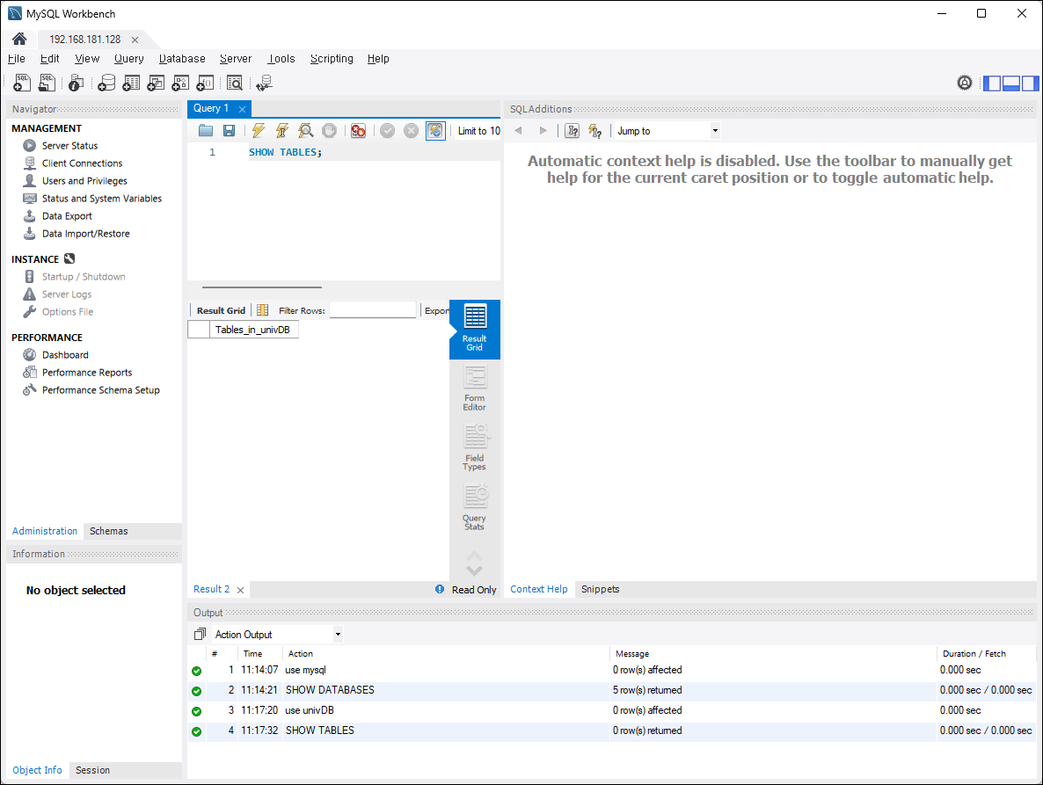The image size is (1043, 785).
Task: Create a new stored procedure icon
Action: coord(180,83)
